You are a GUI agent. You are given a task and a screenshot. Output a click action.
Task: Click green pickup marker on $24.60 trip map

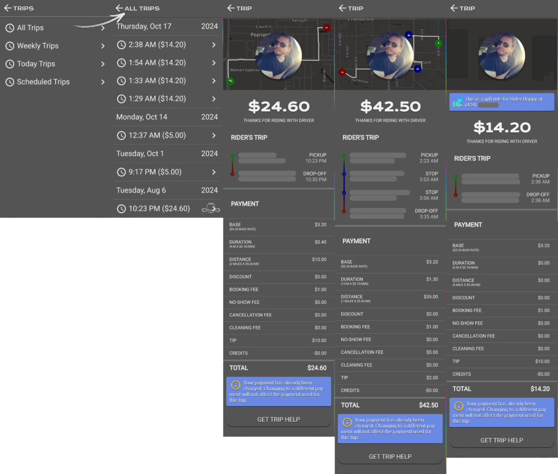(x=230, y=81)
